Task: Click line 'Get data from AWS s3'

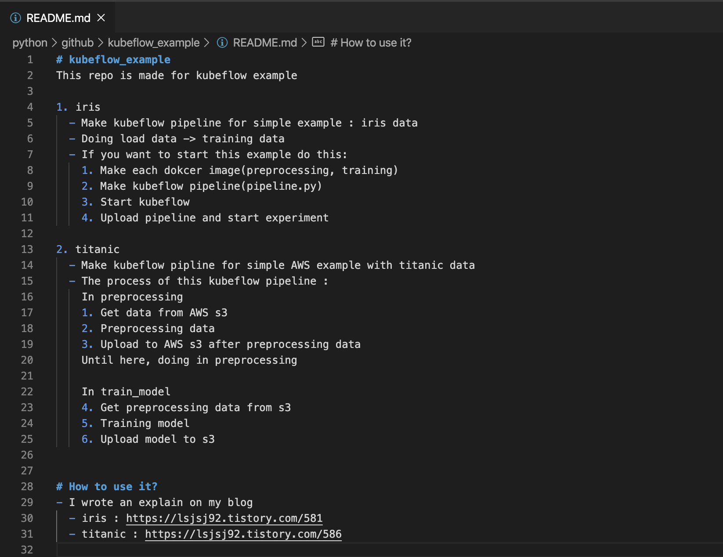Action: pyautogui.click(x=164, y=313)
